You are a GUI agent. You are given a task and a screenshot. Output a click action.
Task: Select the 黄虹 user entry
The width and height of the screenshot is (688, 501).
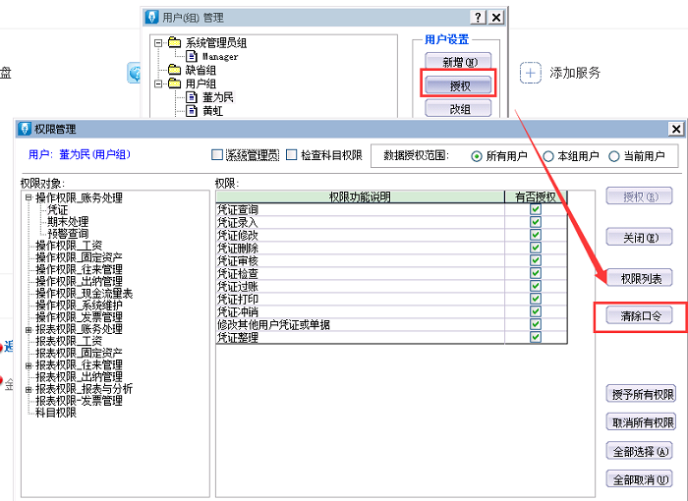pos(212,111)
